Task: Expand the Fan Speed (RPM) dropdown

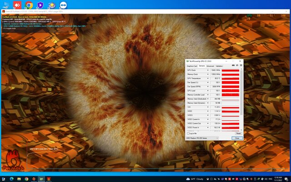Action: click(x=208, y=86)
